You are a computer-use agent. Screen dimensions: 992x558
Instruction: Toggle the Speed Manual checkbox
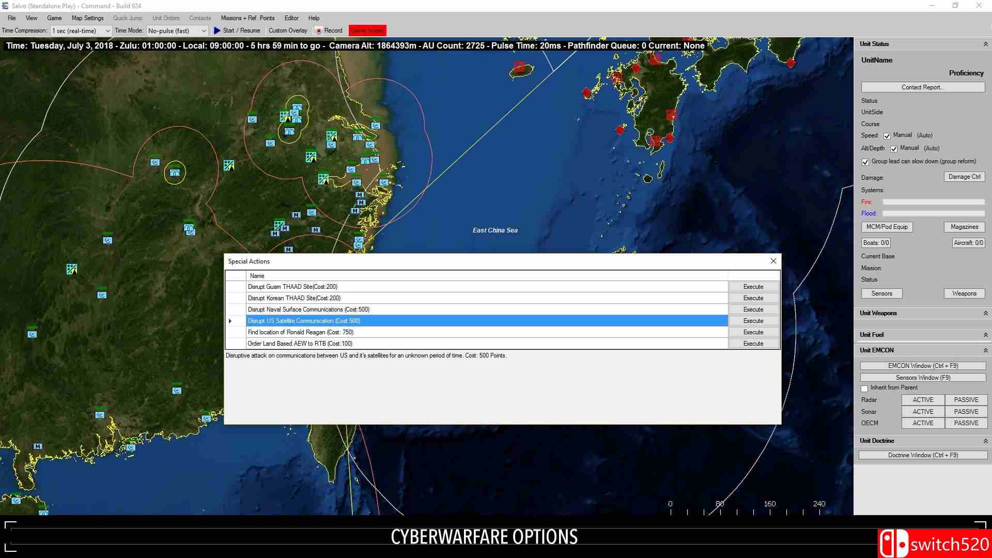tap(887, 136)
